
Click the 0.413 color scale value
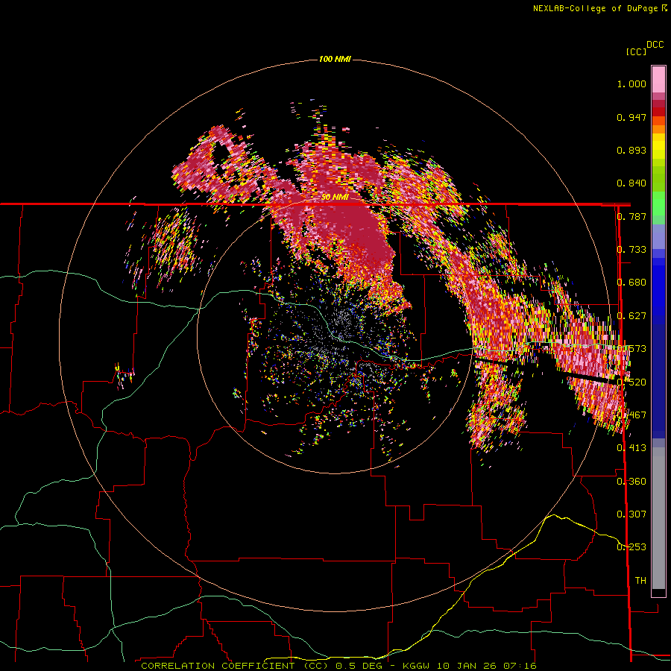[x=631, y=448]
